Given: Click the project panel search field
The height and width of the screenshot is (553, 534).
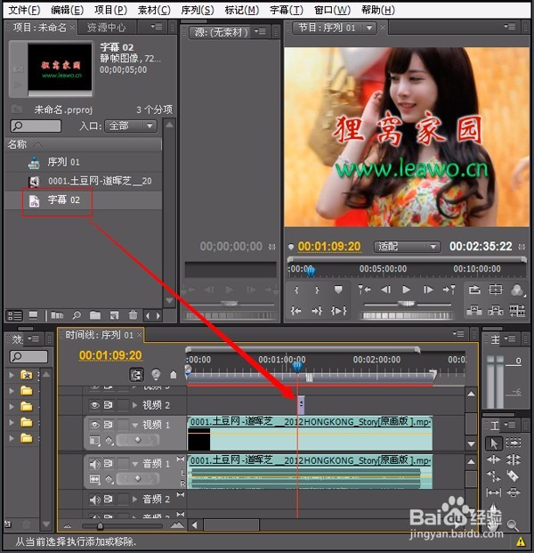Looking at the screenshot, I should (36, 126).
